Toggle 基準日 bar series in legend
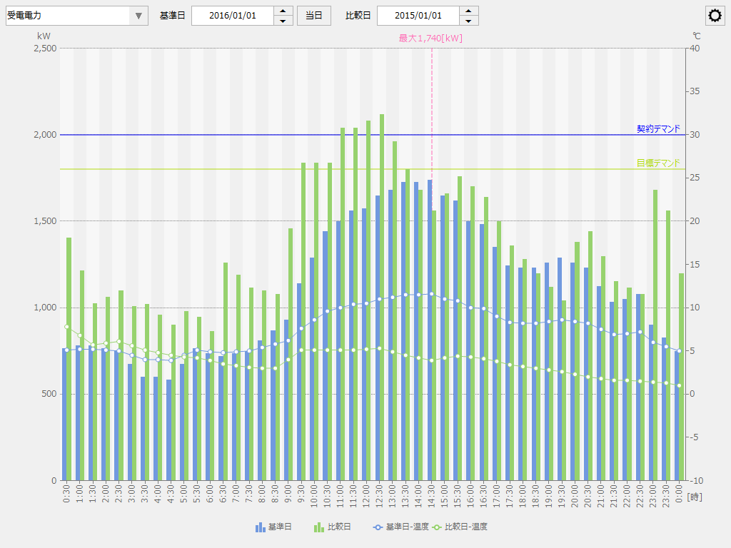731x548 pixels. [x=273, y=527]
